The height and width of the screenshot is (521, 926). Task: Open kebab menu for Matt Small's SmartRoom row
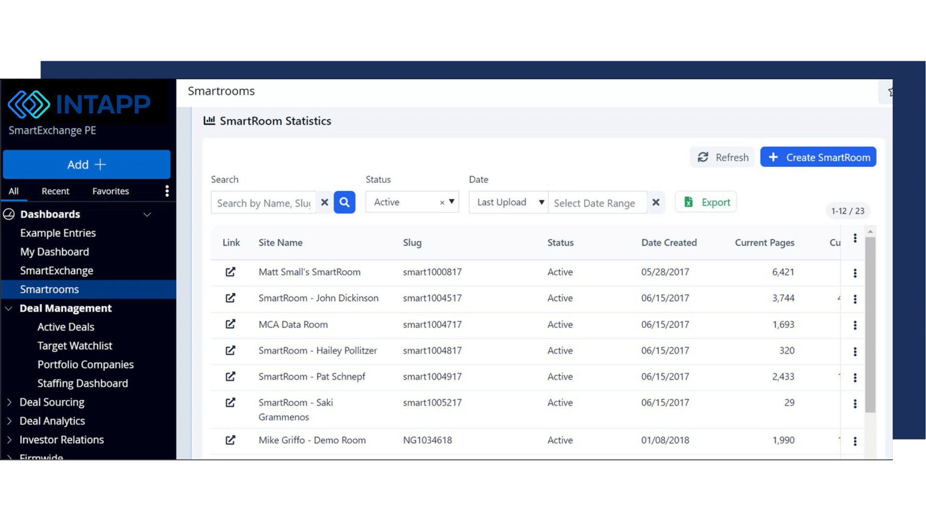click(855, 273)
